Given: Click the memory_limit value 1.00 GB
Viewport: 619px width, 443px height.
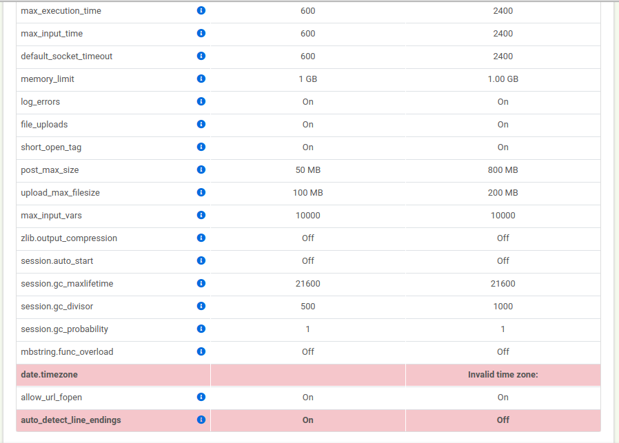Looking at the screenshot, I should (503, 79).
